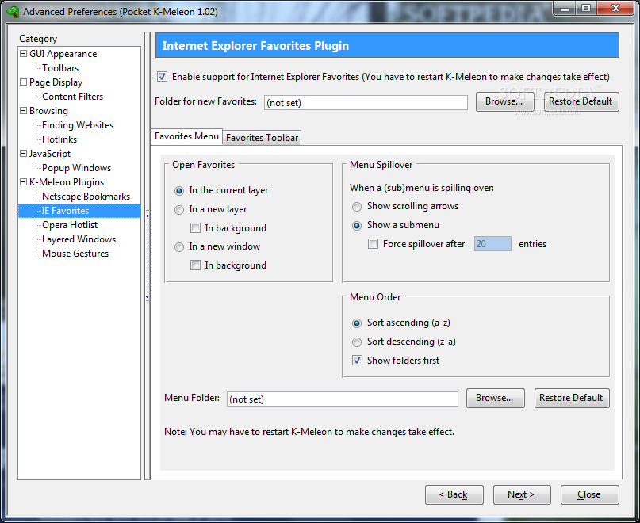Browse for new Favorites folder
The height and width of the screenshot is (523, 640).
click(x=504, y=101)
